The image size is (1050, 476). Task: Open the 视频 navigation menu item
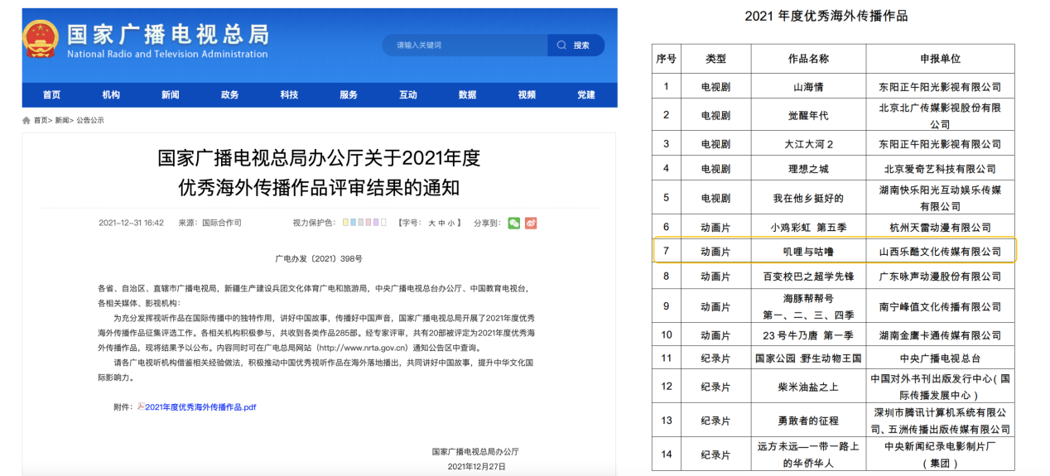tap(527, 95)
